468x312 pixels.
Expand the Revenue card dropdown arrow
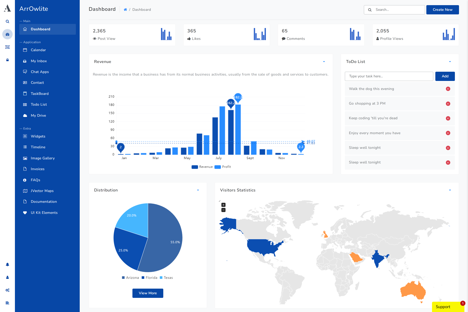pyautogui.click(x=324, y=62)
